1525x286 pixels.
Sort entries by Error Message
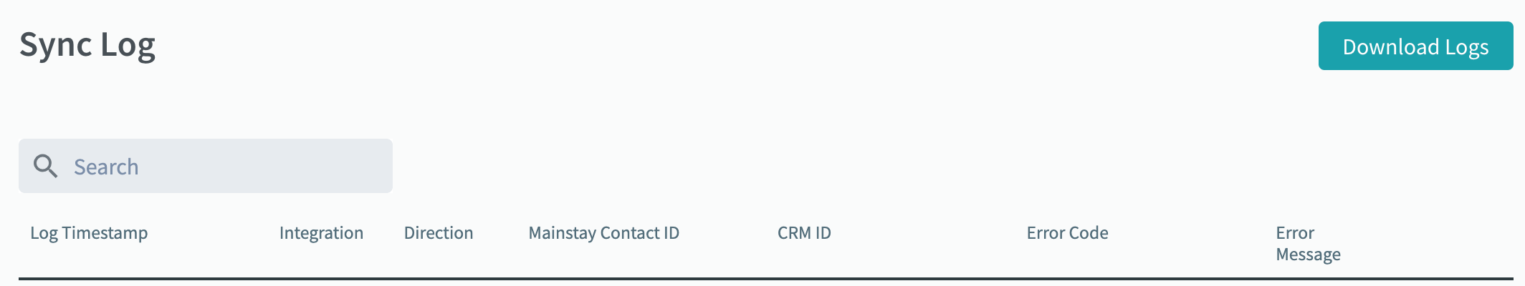[1307, 244]
